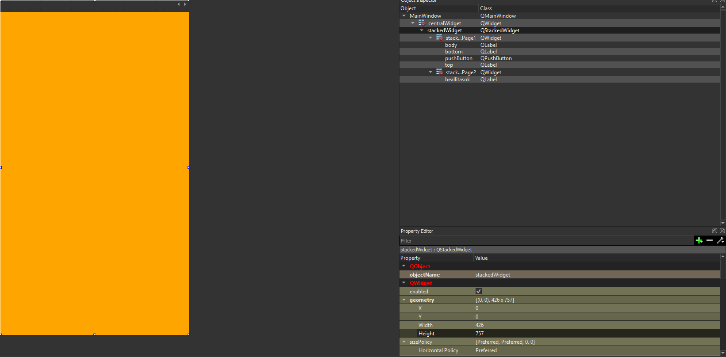Click the broken-layout icon next to centralWidget
Viewport: 726px width, 357px height.
422,23
